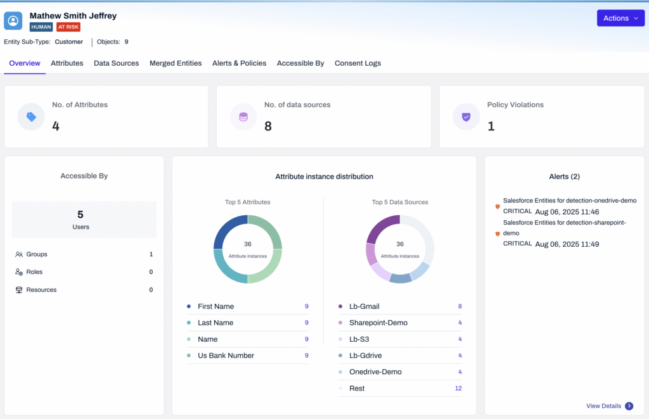The width and height of the screenshot is (649, 419).
Task: Go to the Alerts & Policies tab
Action: click(239, 63)
